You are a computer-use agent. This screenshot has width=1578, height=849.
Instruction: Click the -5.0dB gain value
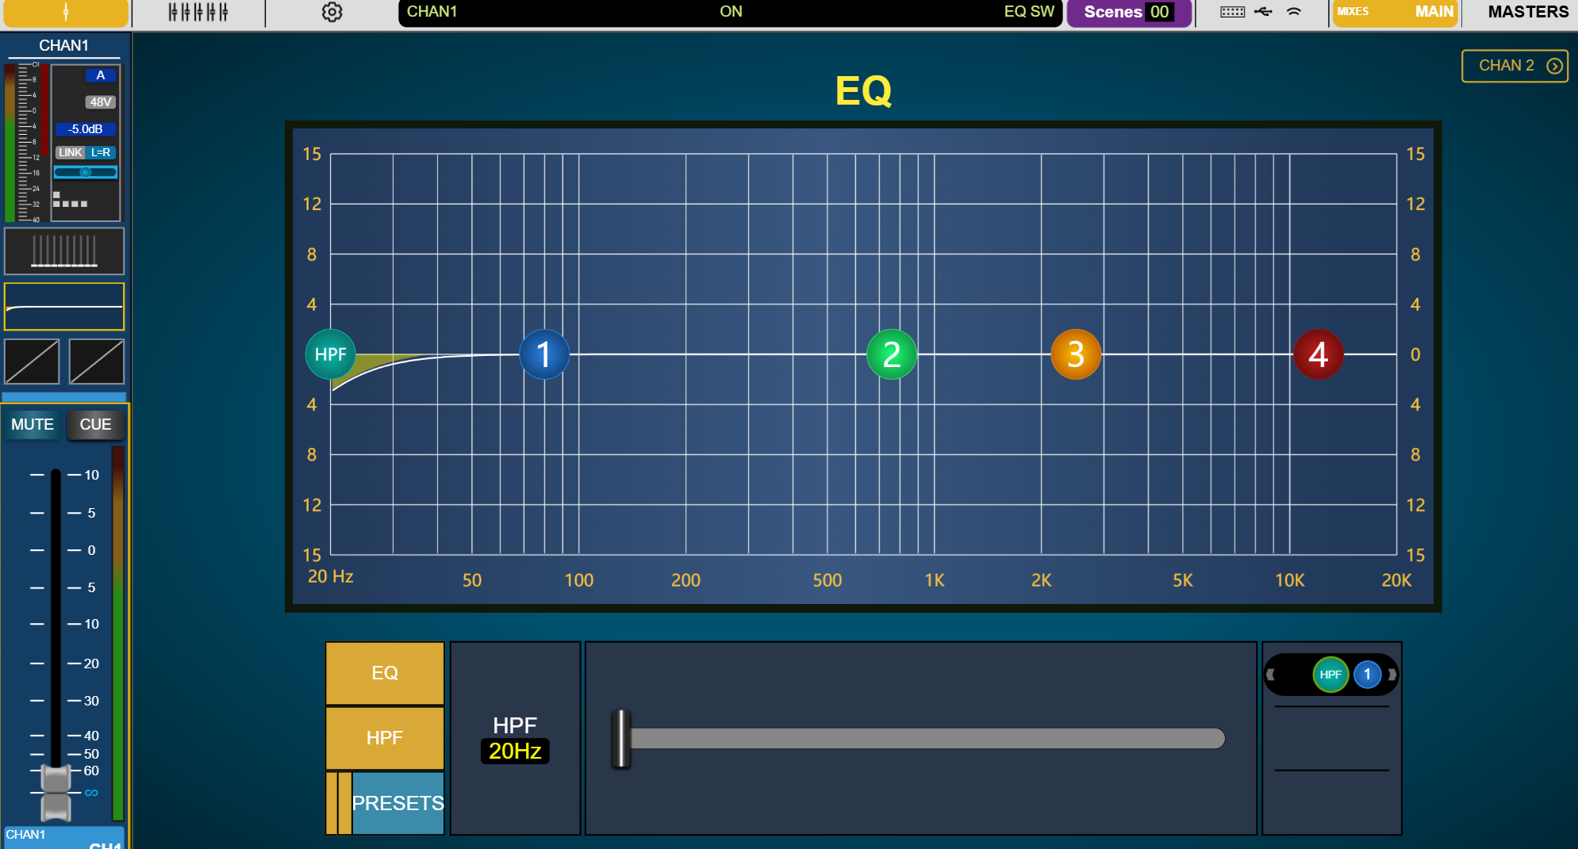pyautogui.click(x=86, y=128)
